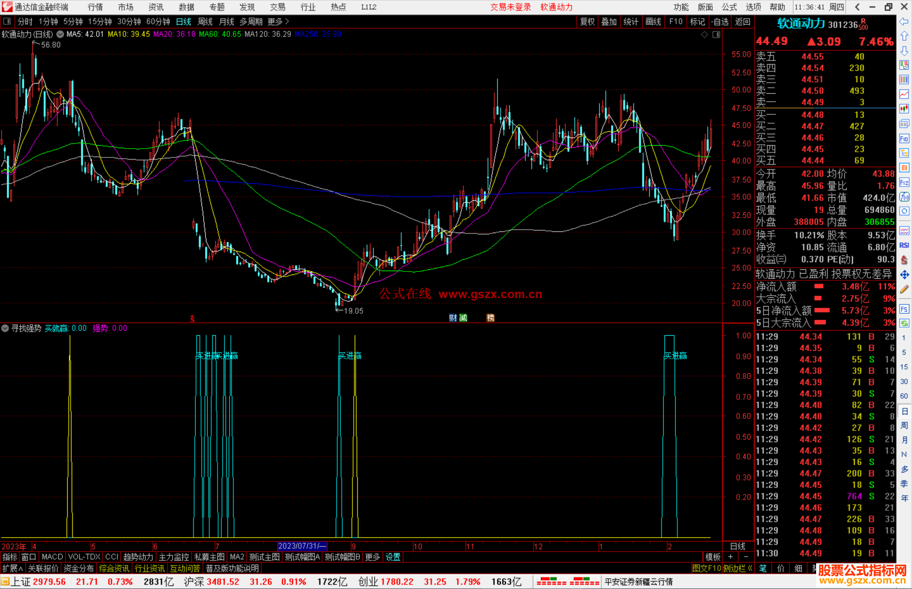Open the candlestick chart sidebar icon
912x589 pixels.
click(904, 109)
